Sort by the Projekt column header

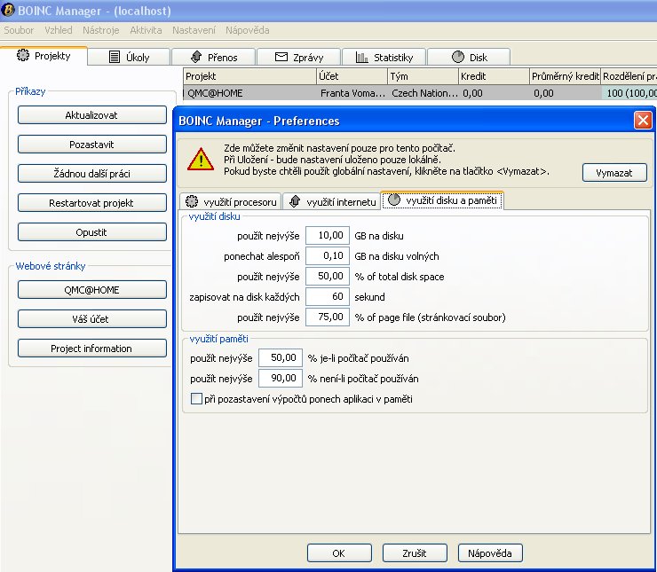click(249, 76)
